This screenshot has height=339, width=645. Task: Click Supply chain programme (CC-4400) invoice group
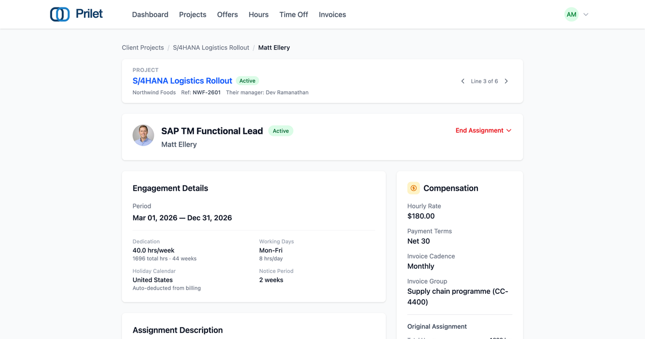(x=458, y=297)
